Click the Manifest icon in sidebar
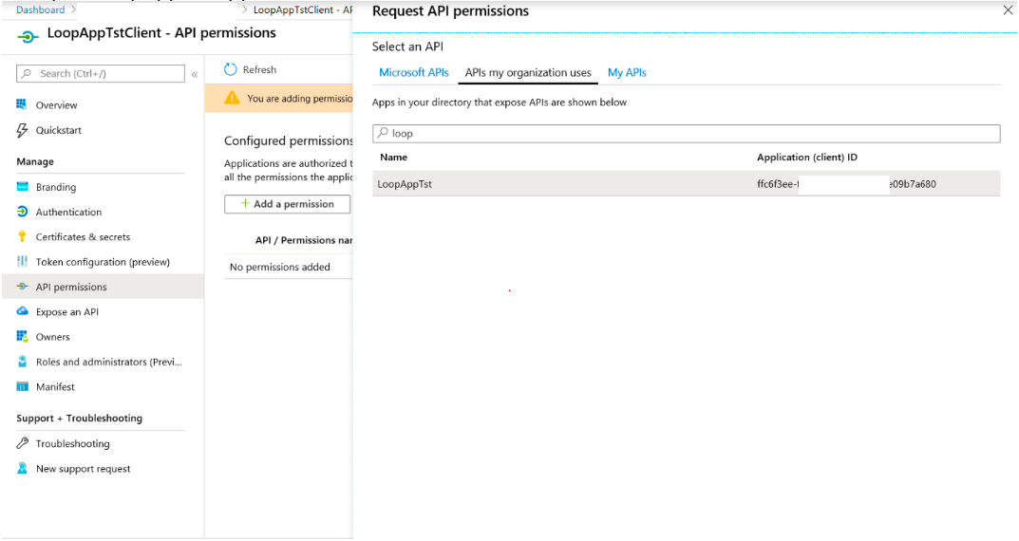The image size is (1019, 541). click(x=22, y=386)
